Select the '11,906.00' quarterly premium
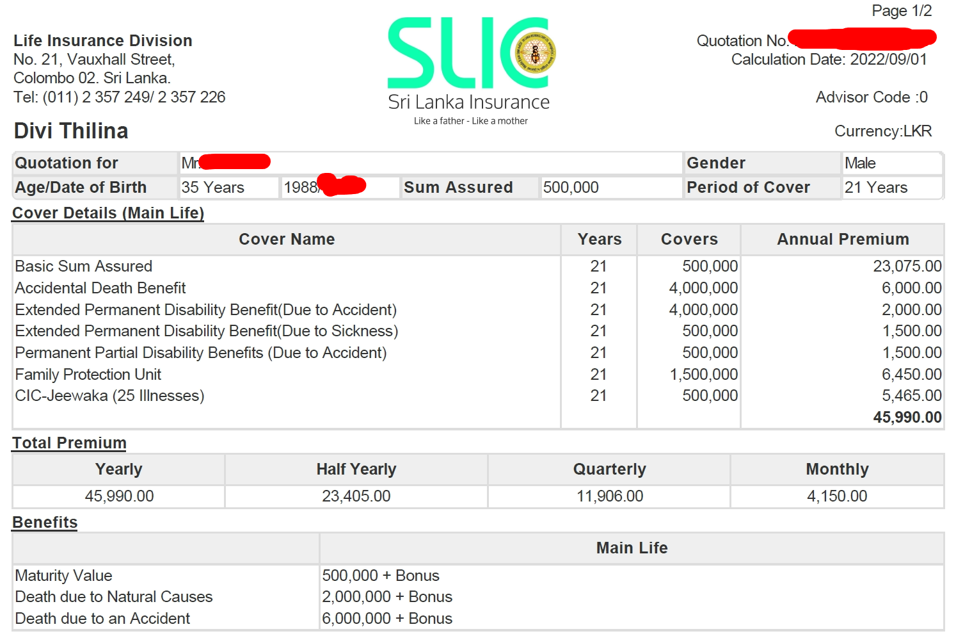956x636 pixels. [x=610, y=496]
